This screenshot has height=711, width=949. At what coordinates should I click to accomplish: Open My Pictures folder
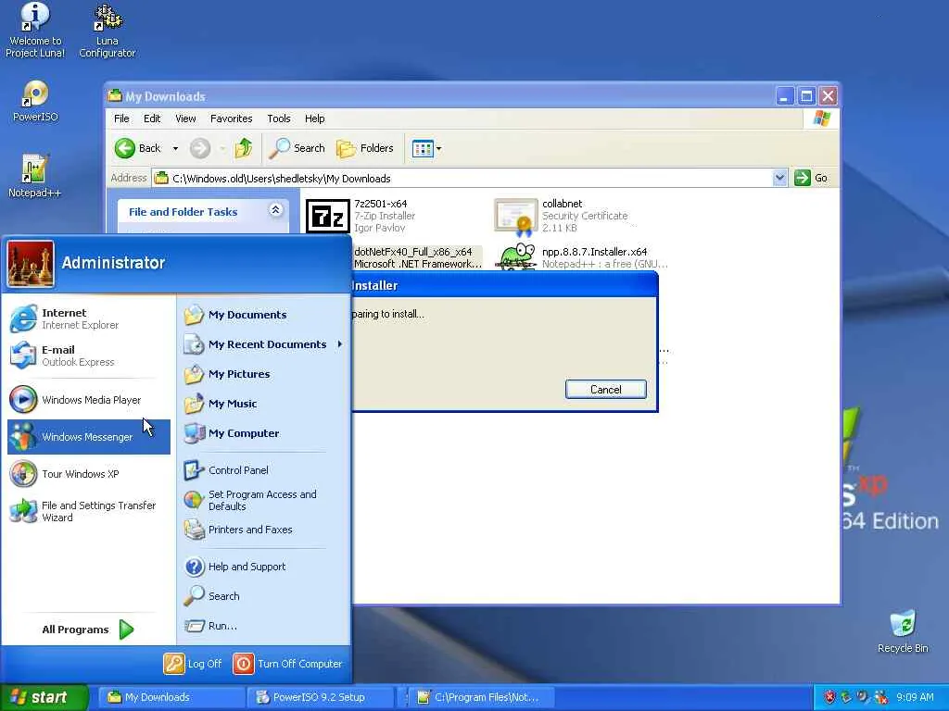pyautogui.click(x=263, y=374)
